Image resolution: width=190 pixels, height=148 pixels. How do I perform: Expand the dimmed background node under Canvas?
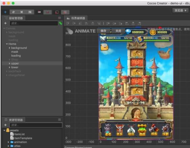[7, 32]
